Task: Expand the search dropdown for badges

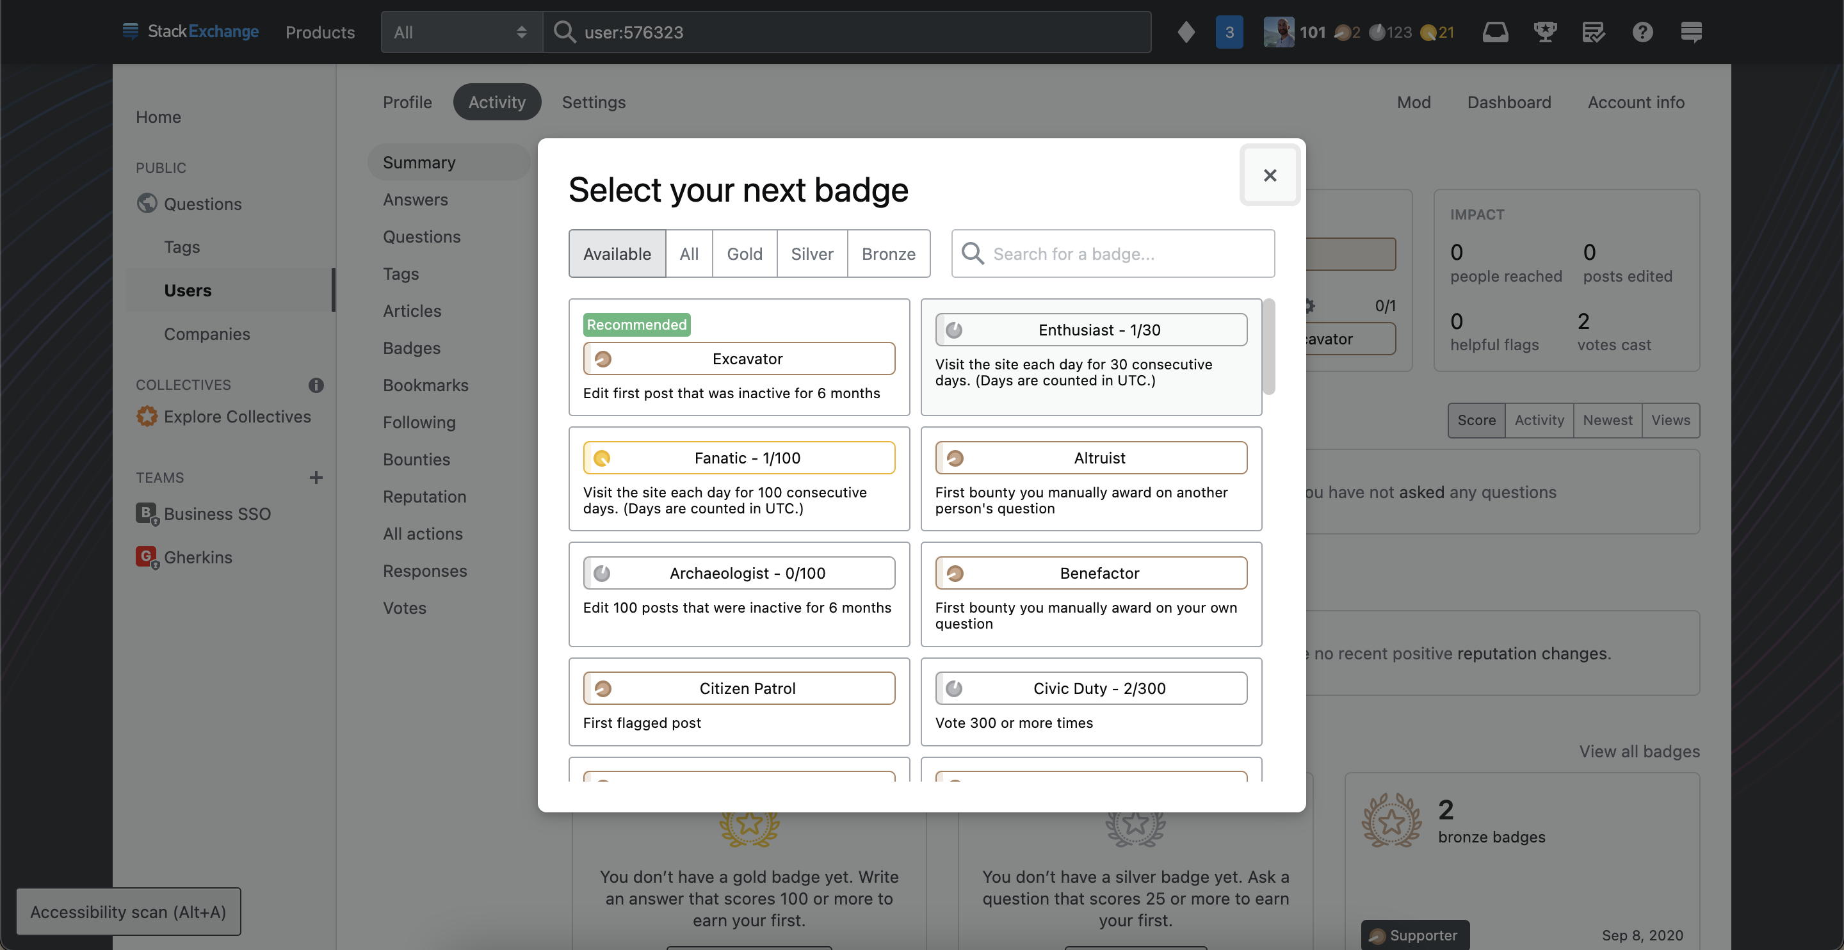Action: [1111, 254]
